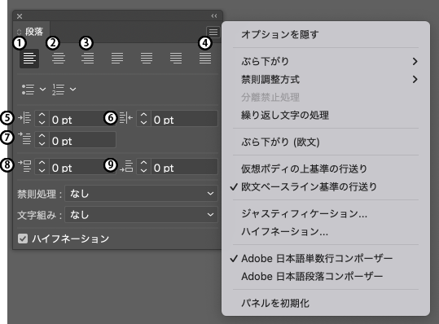Choose 繰り返し文字の処理 menu item

pos(326,116)
